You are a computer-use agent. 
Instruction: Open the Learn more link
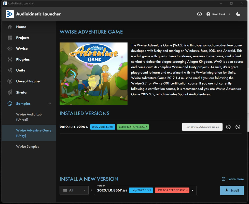(x=236, y=179)
